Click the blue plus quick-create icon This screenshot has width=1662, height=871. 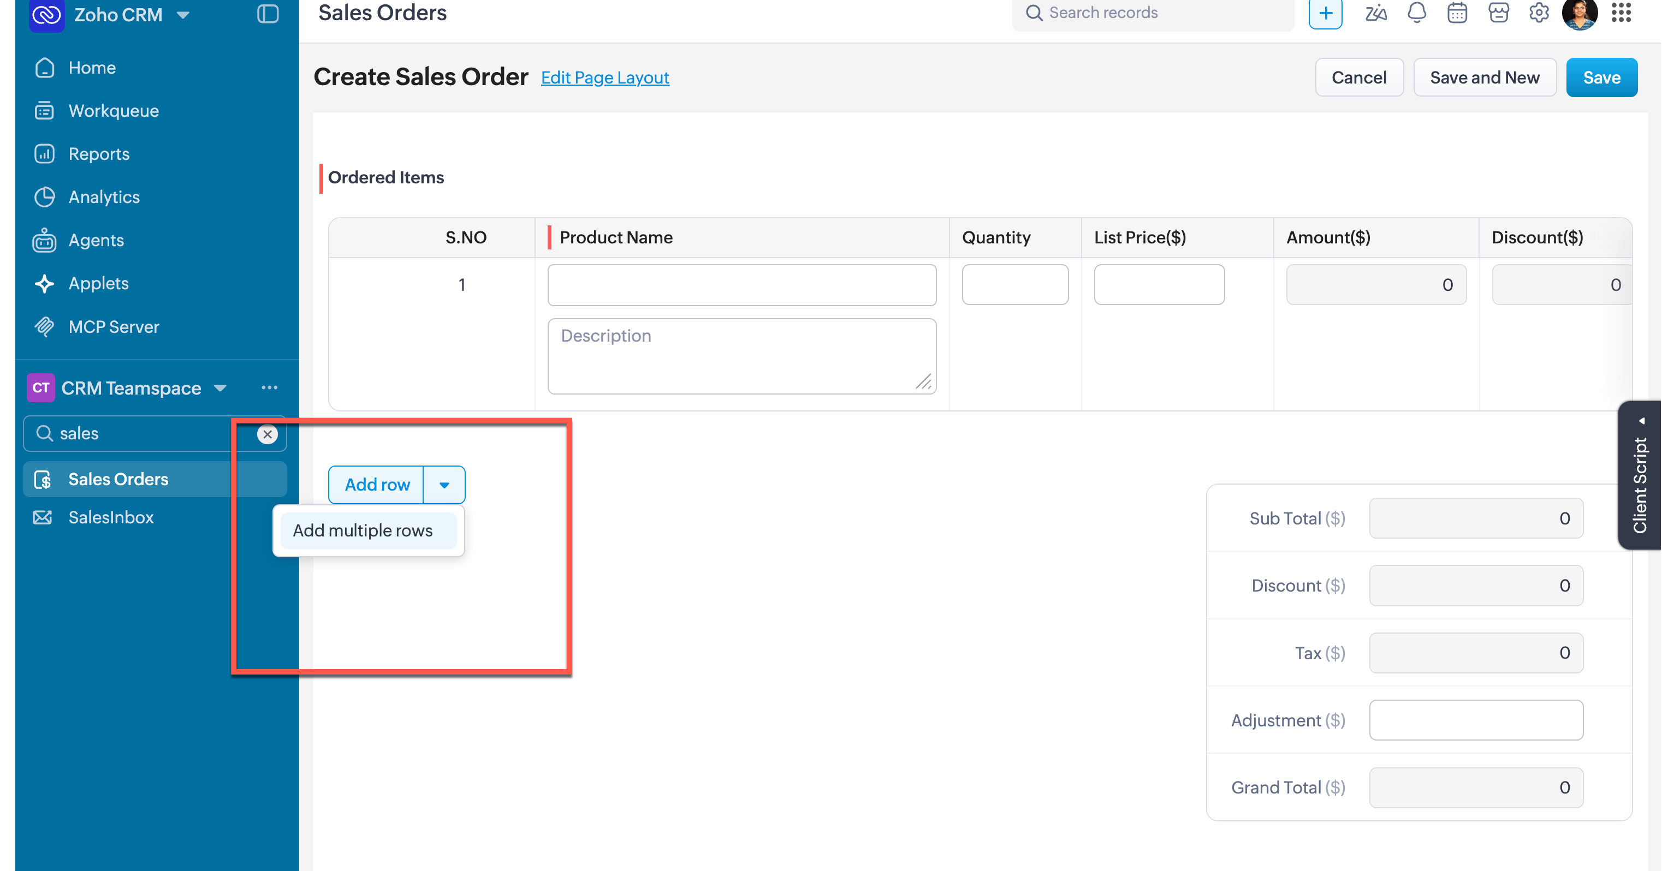pos(1325,14)
